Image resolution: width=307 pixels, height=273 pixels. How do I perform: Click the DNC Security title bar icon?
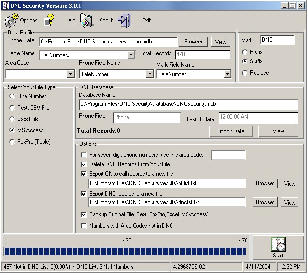pos(6,6)
